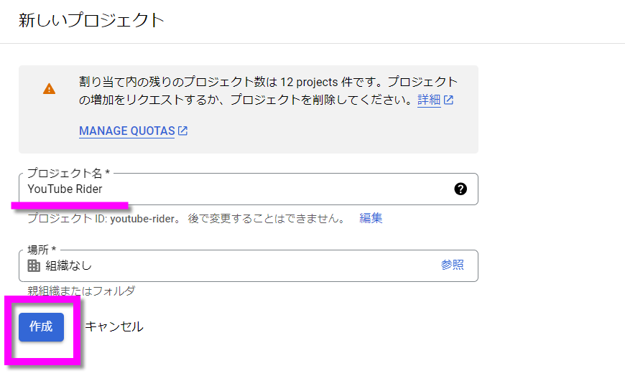Click the external-link icon beside 詳細
This screenshot has height=386, width=625.
448,100
